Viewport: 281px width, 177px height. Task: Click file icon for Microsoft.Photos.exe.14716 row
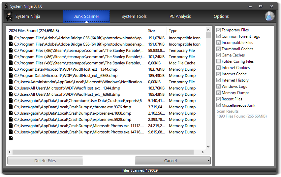(x=11, y=132)
